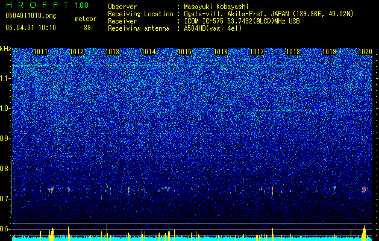
Task: Click the 0.8 frequency axis label
Action: click(5, 169)
